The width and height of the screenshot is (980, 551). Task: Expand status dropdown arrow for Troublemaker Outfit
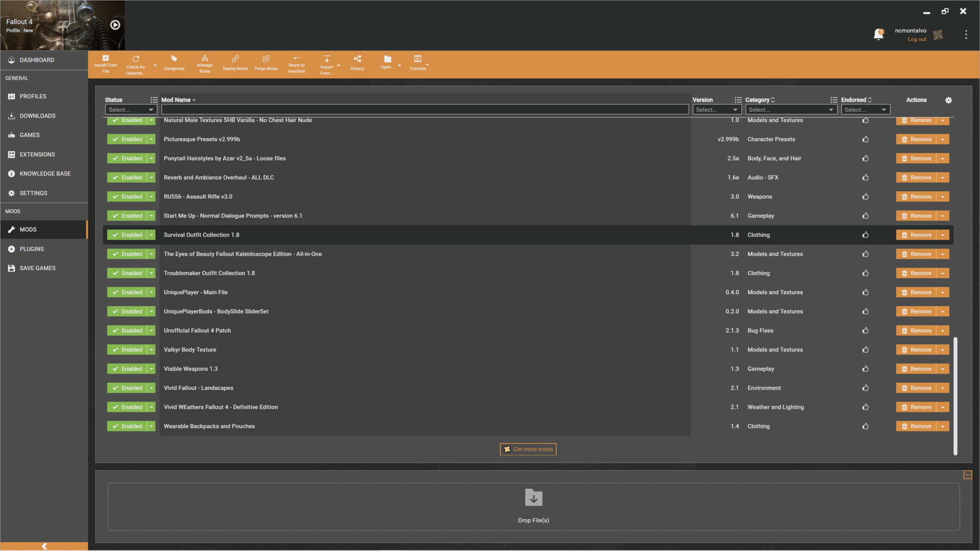[x=152, y=273]
